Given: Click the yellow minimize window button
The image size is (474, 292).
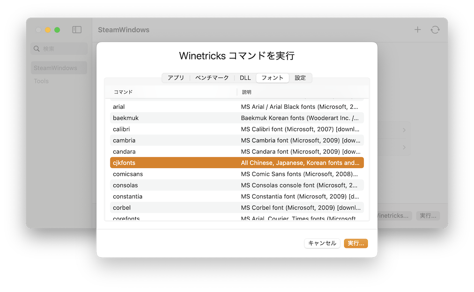Looking at the screenshot, I should coord(48,30).
